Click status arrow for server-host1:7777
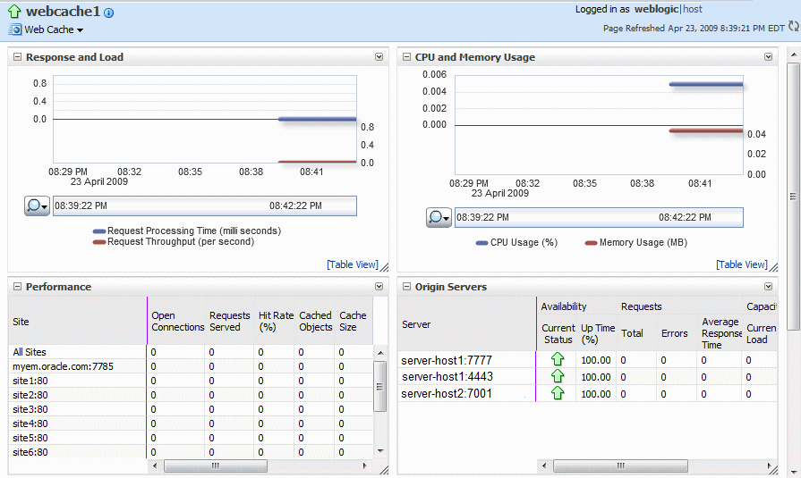This screenshot has width=801, height=478. coord(558,359)
